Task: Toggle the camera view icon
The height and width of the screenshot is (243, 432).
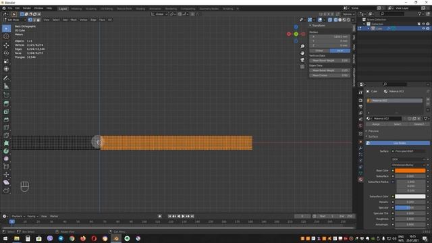Action: (x=302, y=60)
